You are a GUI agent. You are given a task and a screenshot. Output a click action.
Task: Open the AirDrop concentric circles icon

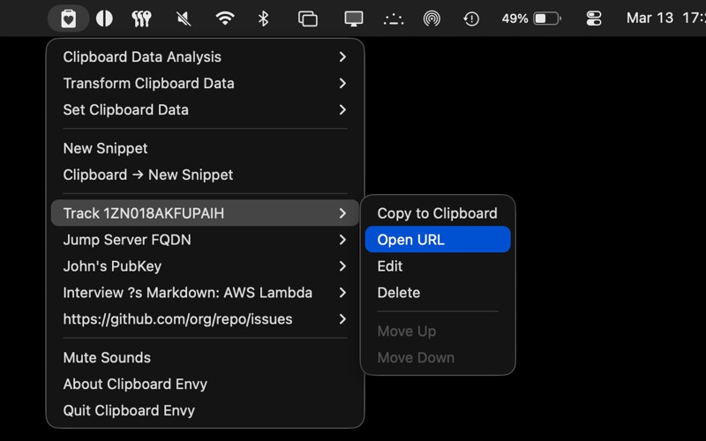(432, 19)
